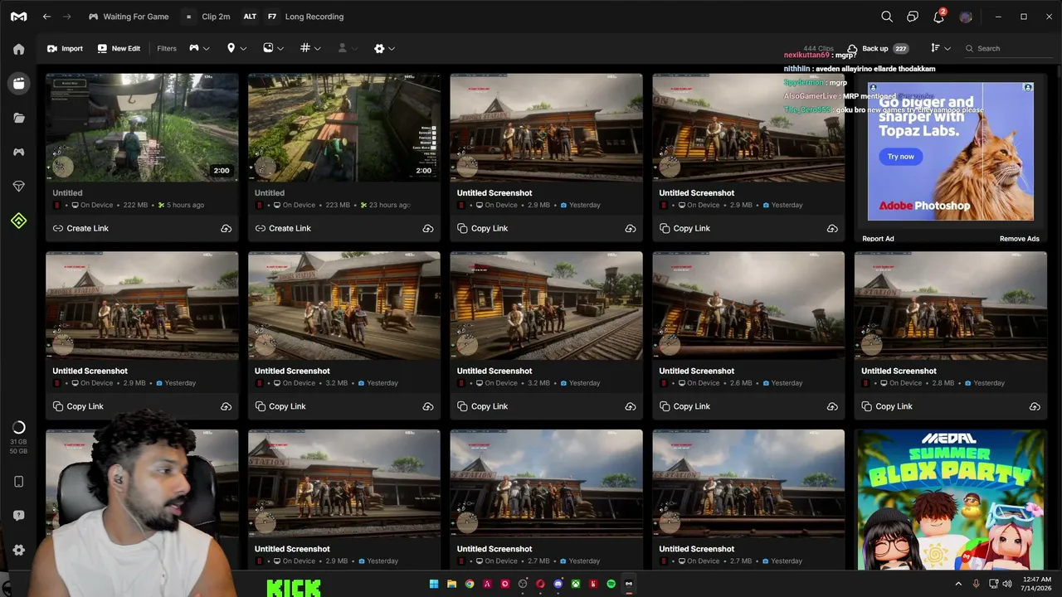The width and height of the screenshot is (1062, 597).
Task: Open File Explorer from the taskbar
Action: (451, 584)
